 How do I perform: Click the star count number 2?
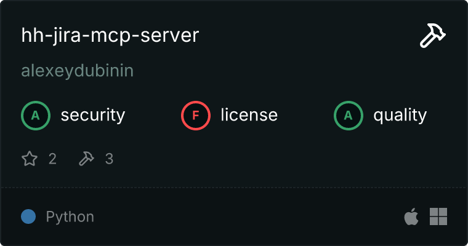point(52,159)
